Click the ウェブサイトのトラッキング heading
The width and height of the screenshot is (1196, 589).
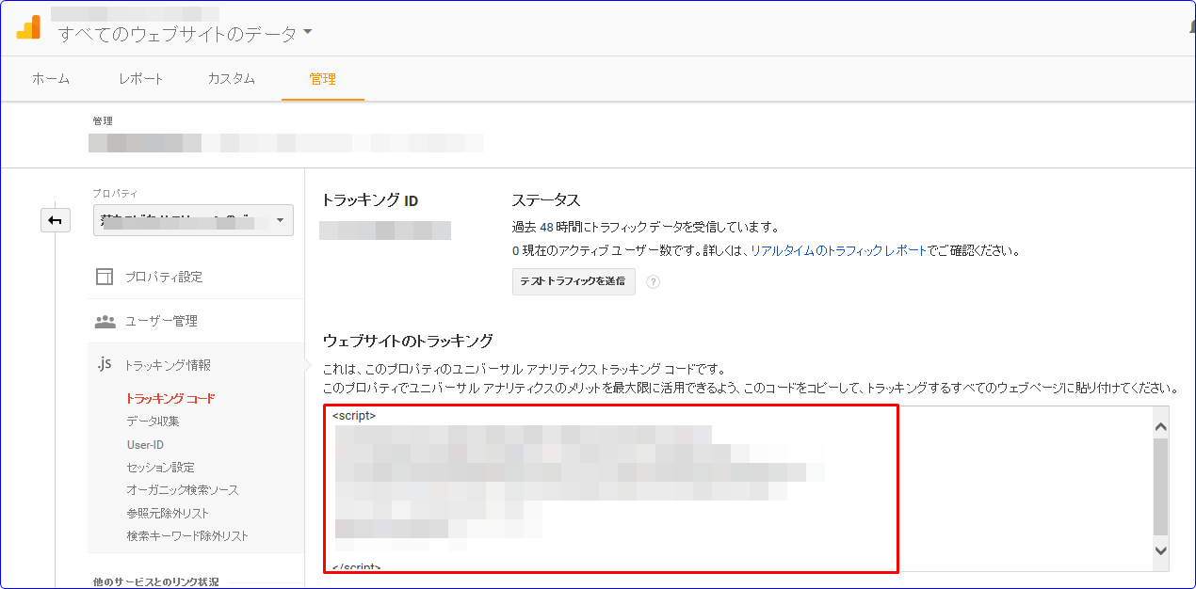(x=408, y=341)
